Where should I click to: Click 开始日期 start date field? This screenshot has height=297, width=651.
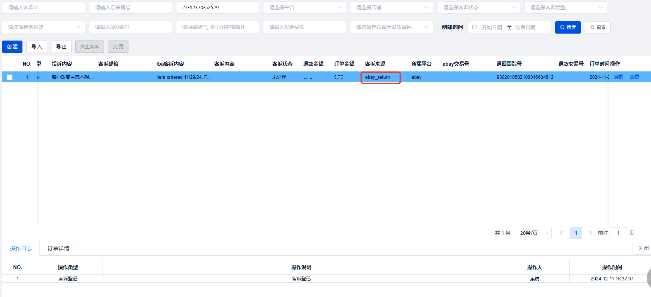(492, 27)
